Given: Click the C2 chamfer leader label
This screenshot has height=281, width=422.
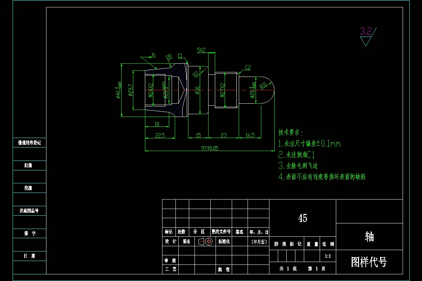Looking at the screenshot, I should (248, 67).
